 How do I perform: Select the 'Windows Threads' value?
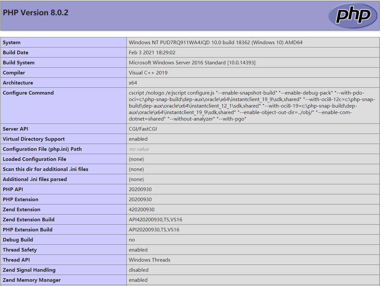tap(150, 260)
